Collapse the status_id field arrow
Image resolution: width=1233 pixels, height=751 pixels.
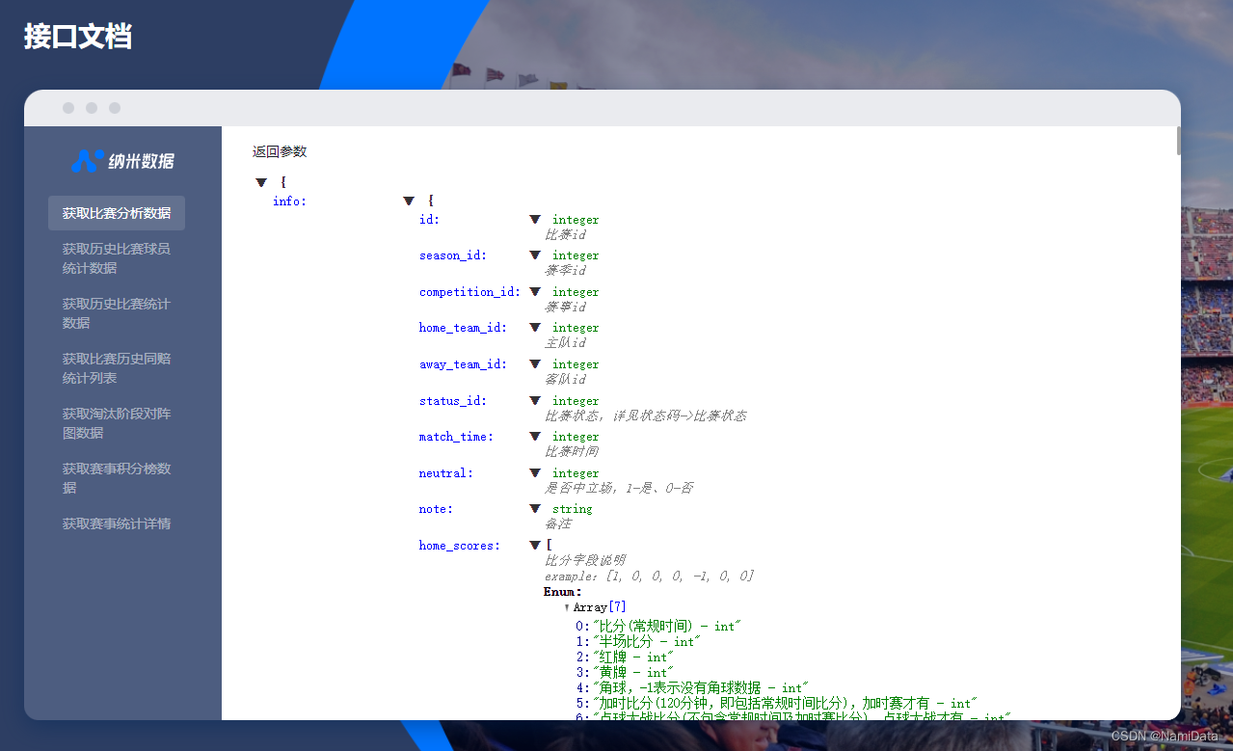click(x=535, y=401)
